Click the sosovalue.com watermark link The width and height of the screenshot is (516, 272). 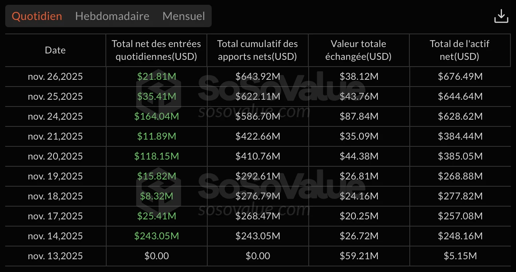tap(253, 208)
